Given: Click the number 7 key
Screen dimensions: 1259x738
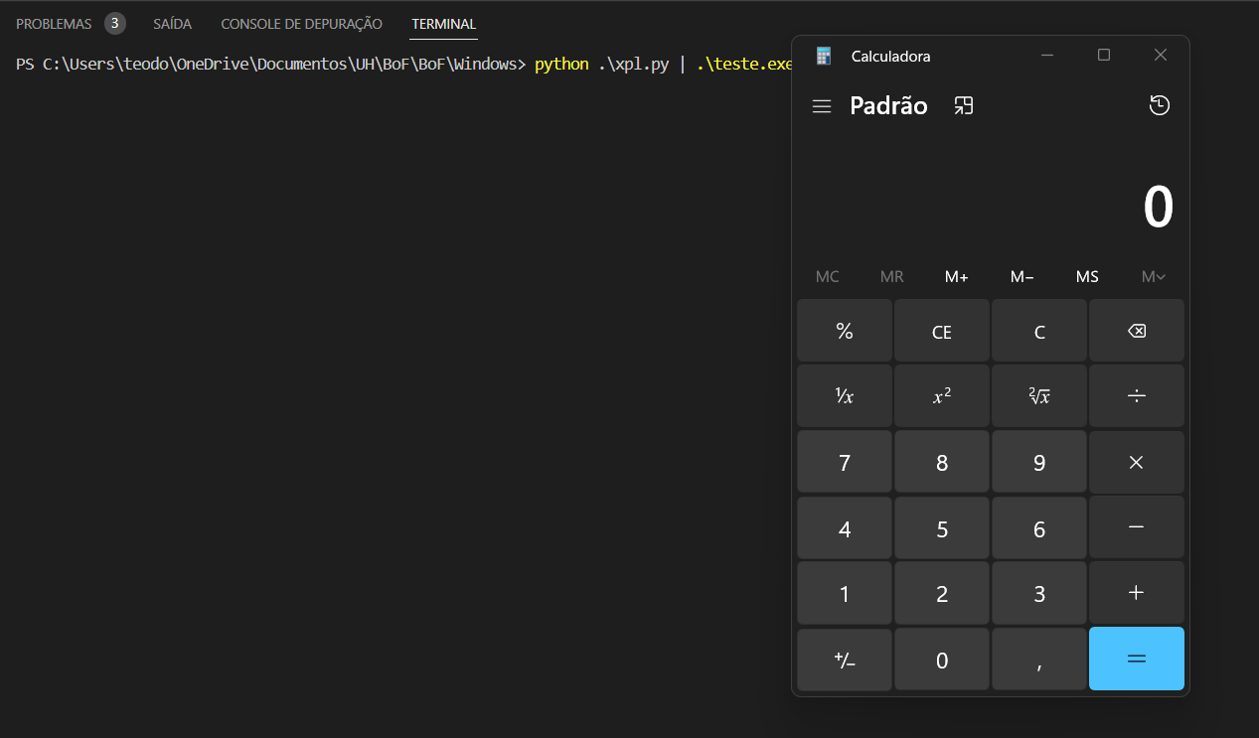Looking at the screenshot, I should [844, 463].
